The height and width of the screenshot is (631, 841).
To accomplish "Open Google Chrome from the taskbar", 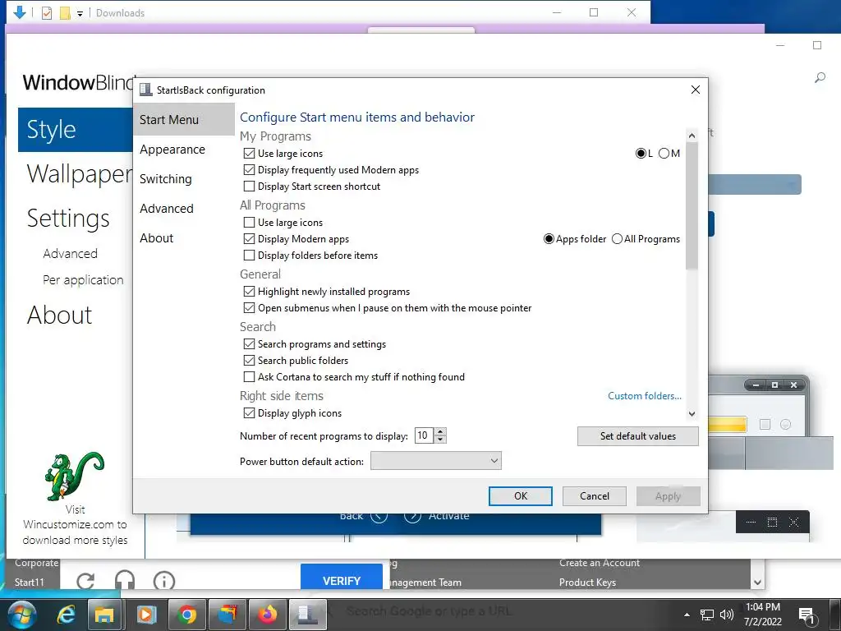I will [x=186, y=615].
